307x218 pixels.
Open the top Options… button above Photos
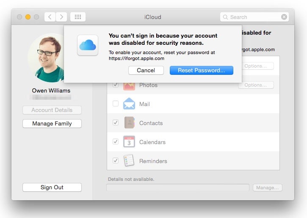[257, 66]
